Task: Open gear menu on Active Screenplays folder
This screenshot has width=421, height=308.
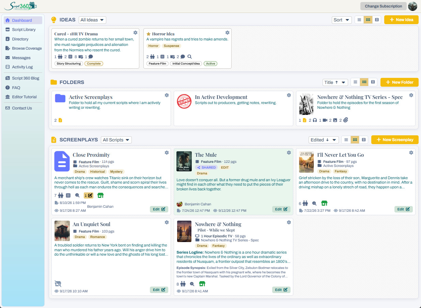Action: [x=167, y=95]
